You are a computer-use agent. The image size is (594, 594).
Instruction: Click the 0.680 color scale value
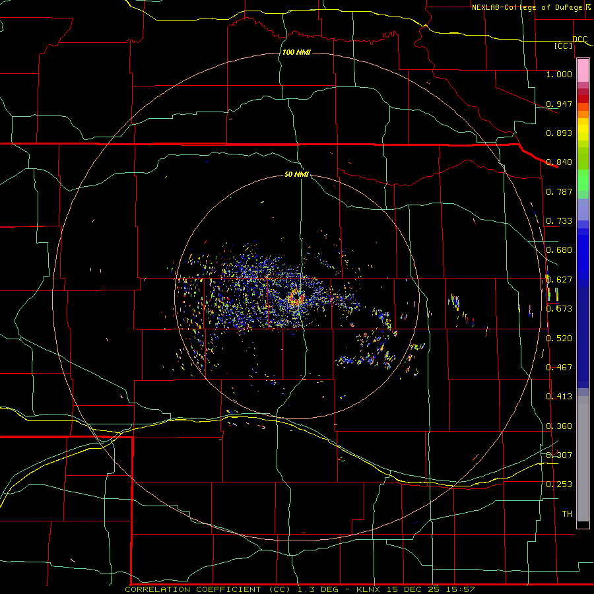point(559,250)
